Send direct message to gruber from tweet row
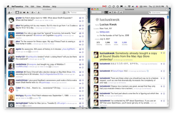 pyautogui.click(x=83, y=18)
